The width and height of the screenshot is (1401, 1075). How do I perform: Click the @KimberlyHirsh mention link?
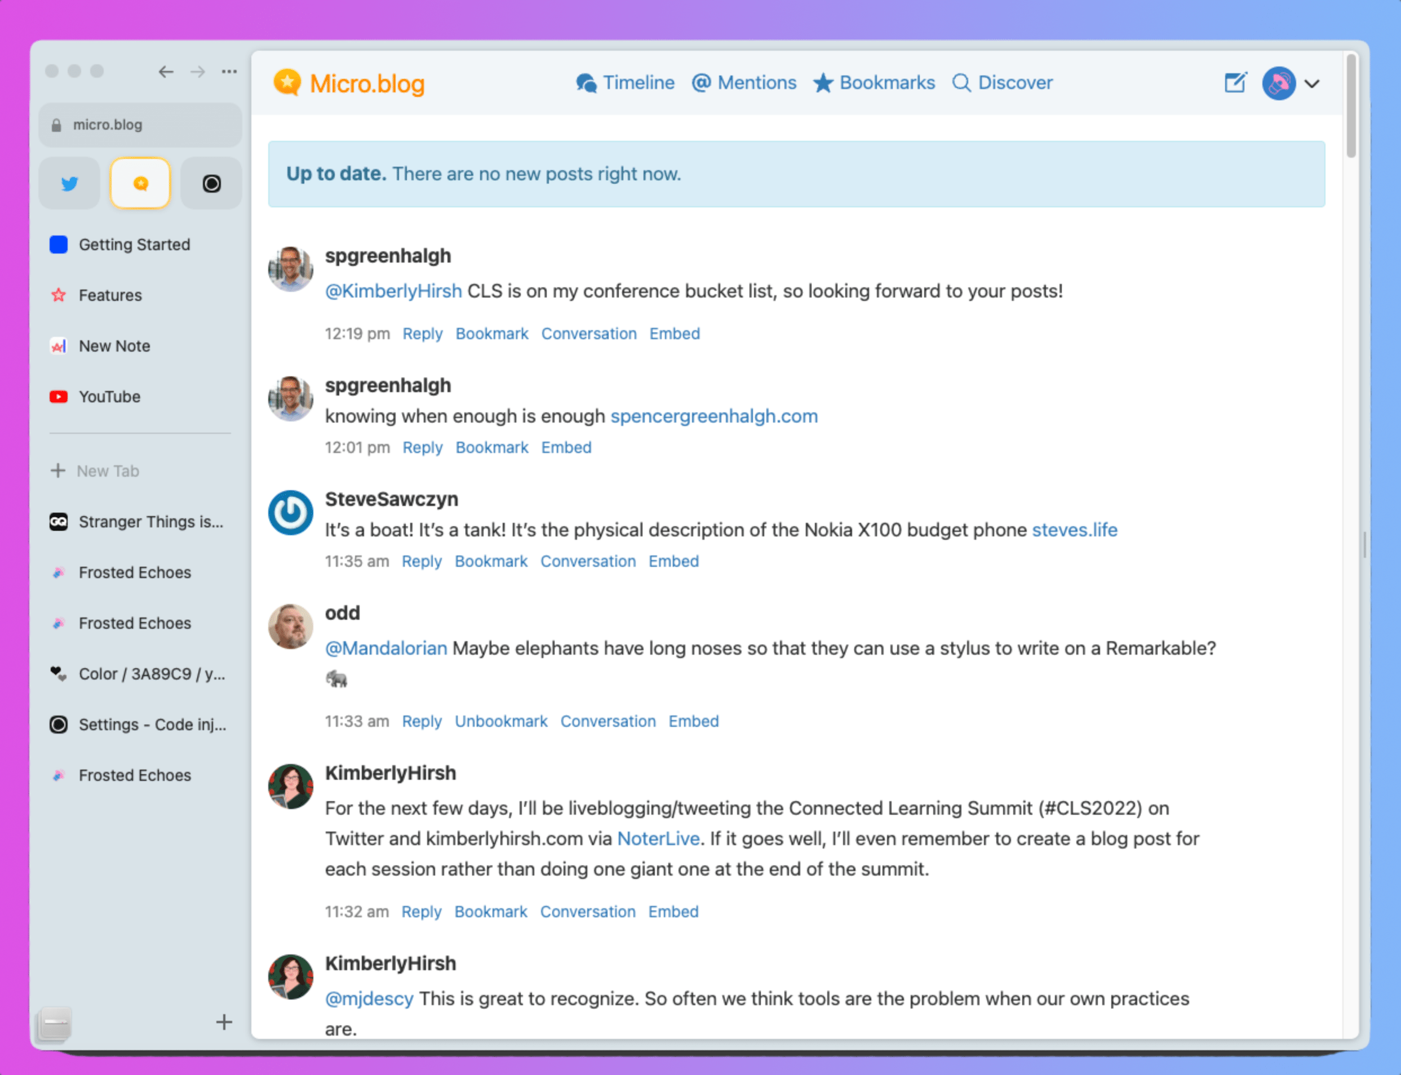pos(393,291)
